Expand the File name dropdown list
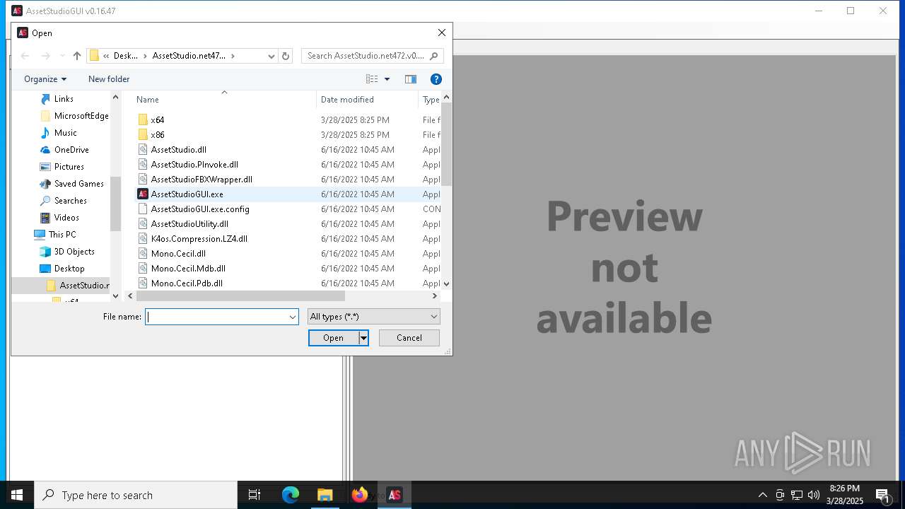 pyautogui.click(x=292, y=317)
